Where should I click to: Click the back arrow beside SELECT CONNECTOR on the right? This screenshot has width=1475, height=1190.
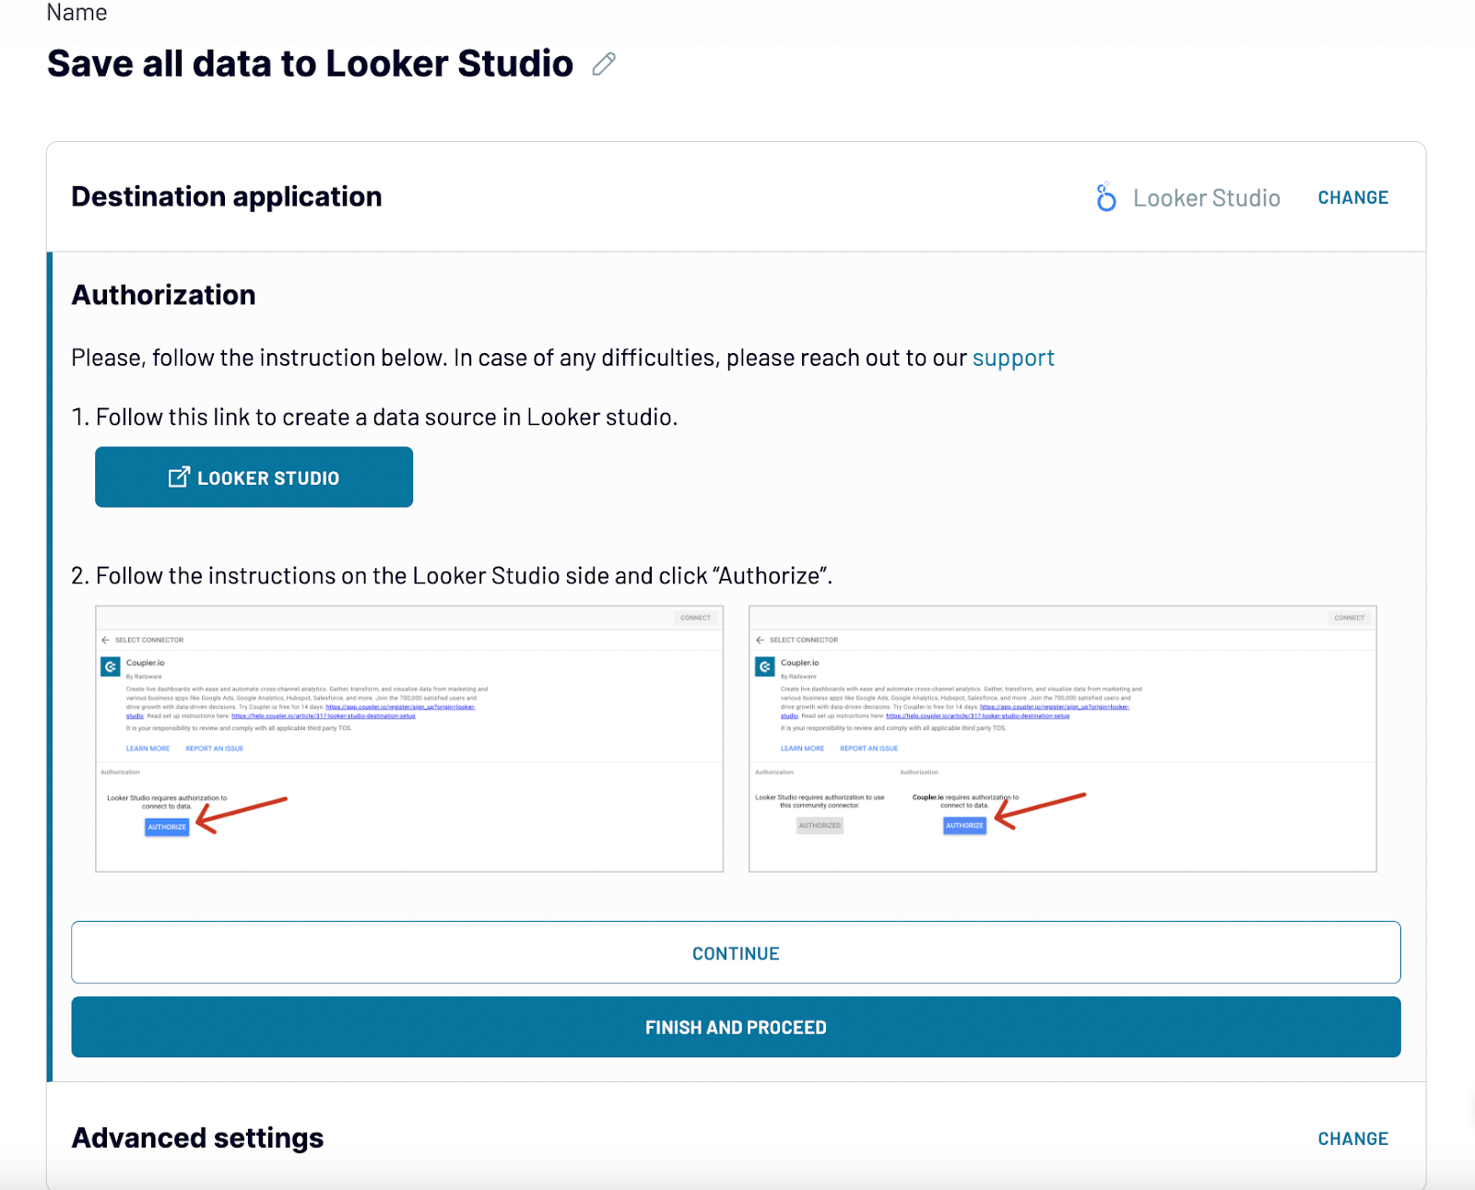coord(759,639)
